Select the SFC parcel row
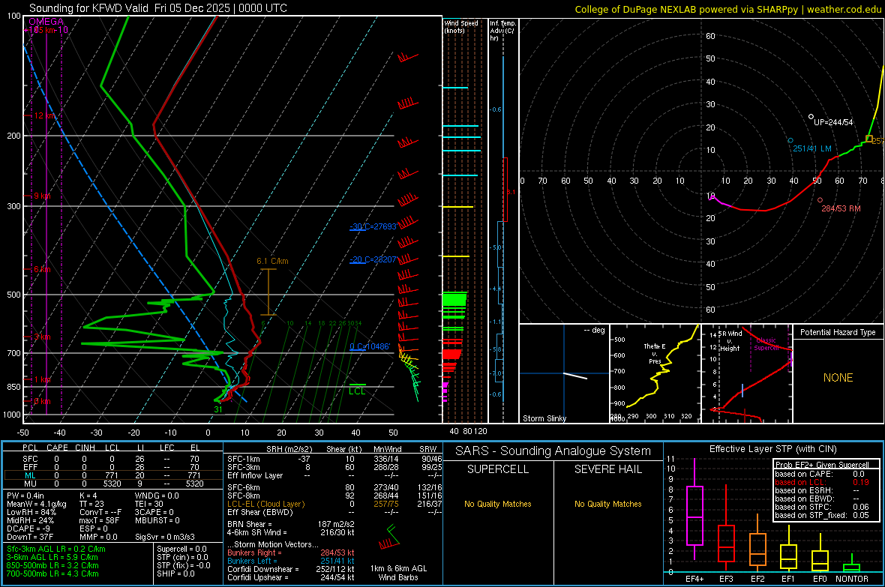 point(113,459)
